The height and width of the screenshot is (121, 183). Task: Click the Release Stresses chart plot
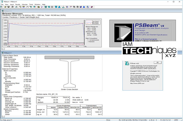pyautogui.click(x=46, y=33)
